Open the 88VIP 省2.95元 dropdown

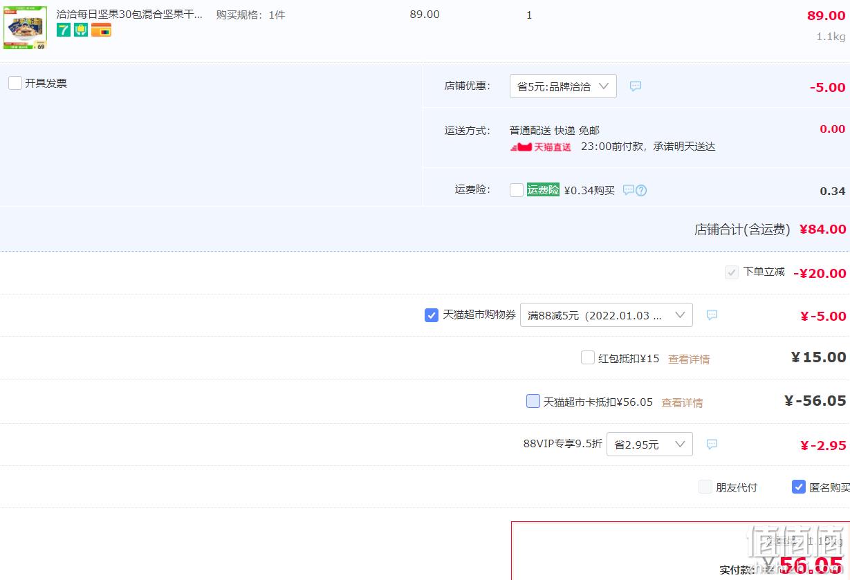pos(649,445)
